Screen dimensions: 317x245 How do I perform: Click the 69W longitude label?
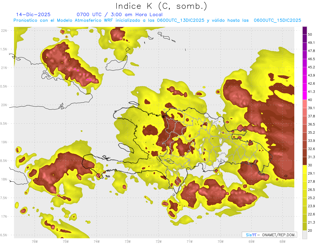tap(251, 242)
